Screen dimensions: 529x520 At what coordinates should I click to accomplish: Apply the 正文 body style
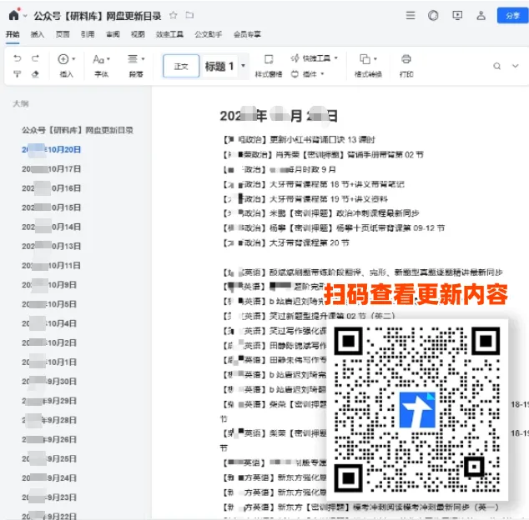click(x=181, y=66)
